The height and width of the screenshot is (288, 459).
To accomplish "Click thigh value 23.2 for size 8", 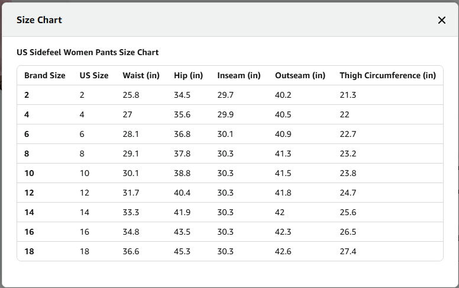I will (x=348, y=153).
